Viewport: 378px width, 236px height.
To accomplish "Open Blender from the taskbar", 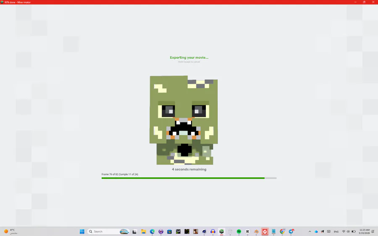I will (256, 231).
